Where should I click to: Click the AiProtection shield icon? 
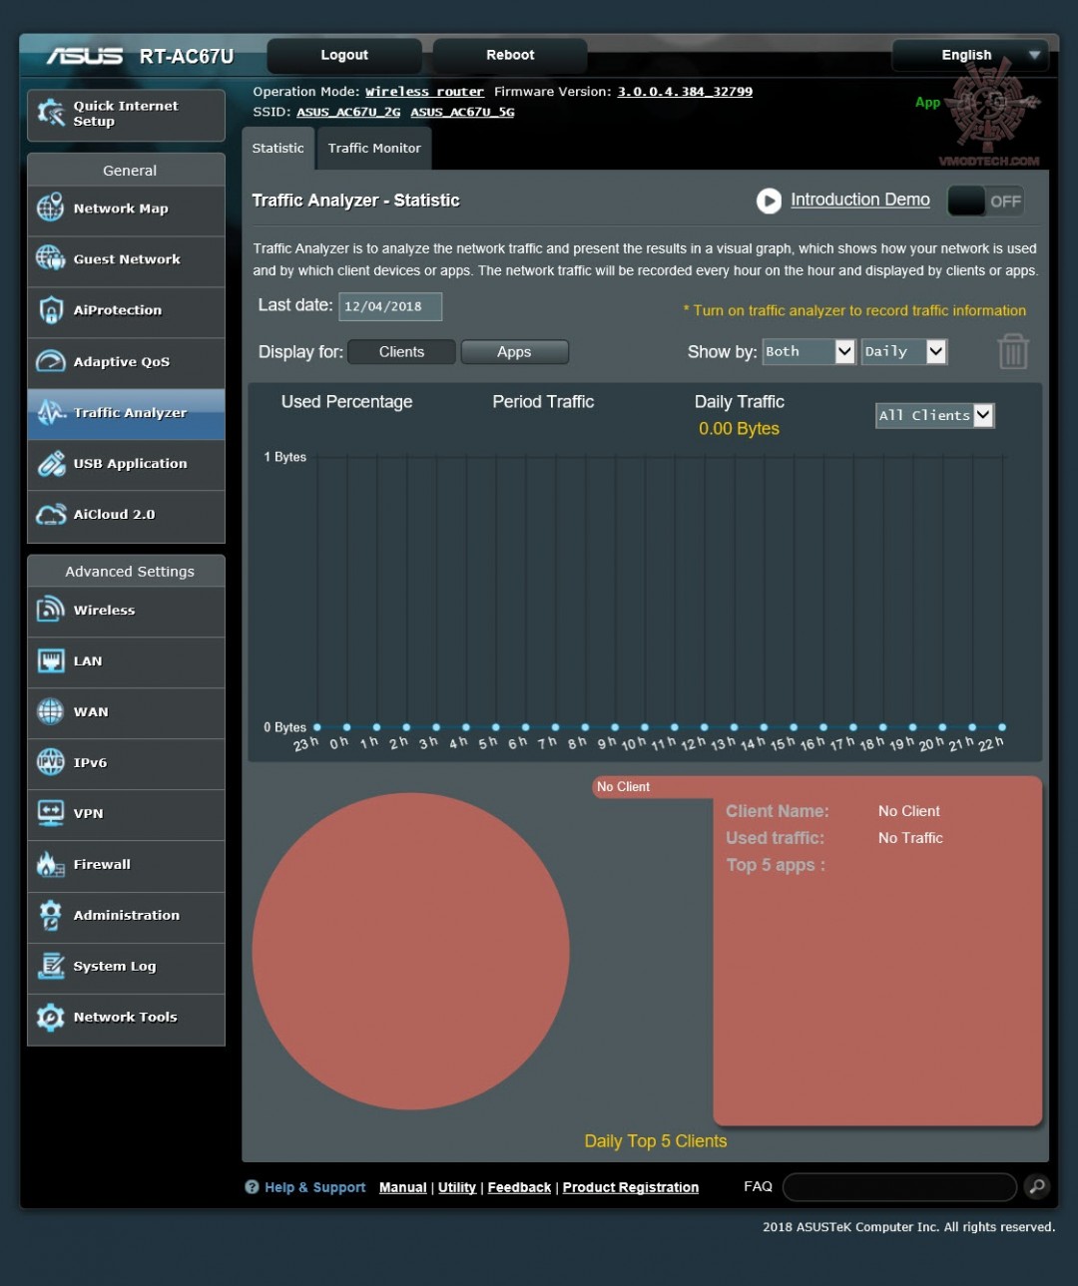pos(51,310)
